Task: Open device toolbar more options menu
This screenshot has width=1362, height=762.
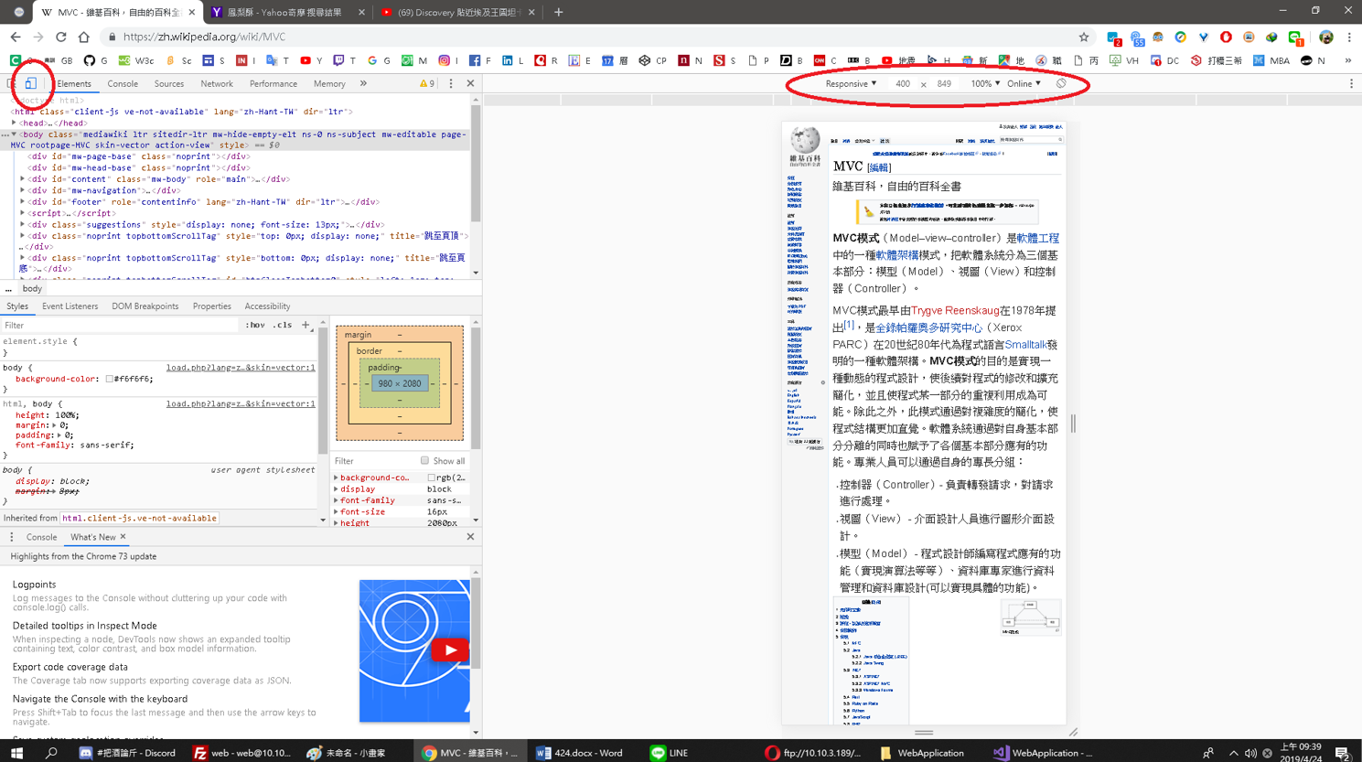Action: 1351,83
